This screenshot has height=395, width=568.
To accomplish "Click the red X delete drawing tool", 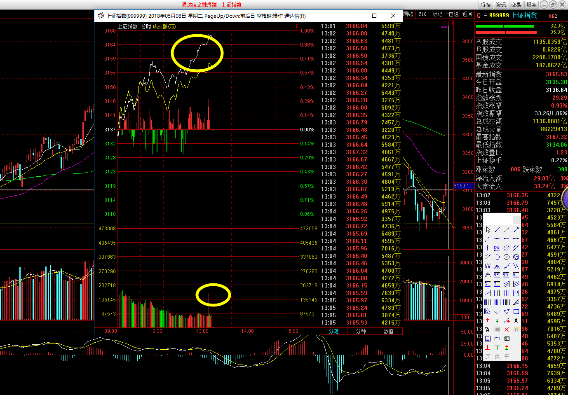I will (507, 330).
